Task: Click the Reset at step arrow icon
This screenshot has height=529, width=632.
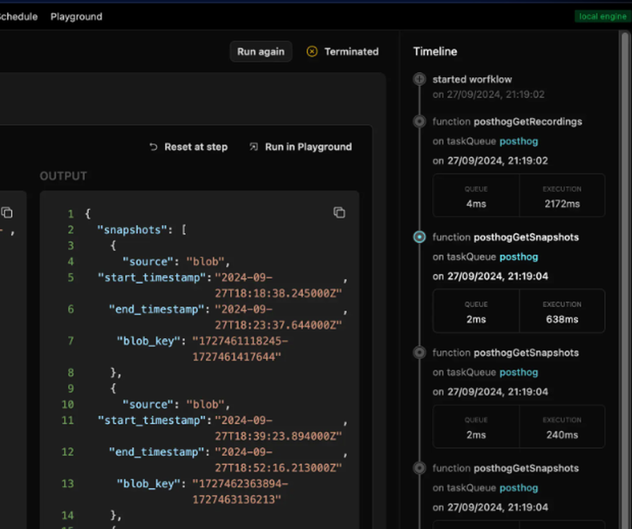Action: pyautogui.click(x=153, y=147)
